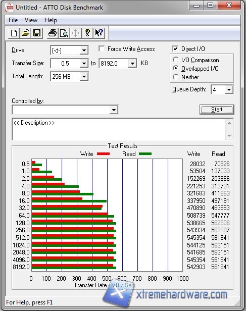Click the description box scroll down arrow

point(229,136)
